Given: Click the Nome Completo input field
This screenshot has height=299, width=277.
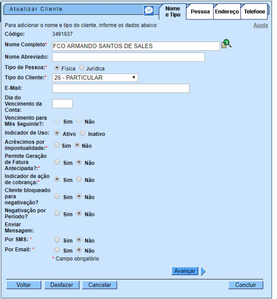Looking at the screenshot, I should [136, 46].
